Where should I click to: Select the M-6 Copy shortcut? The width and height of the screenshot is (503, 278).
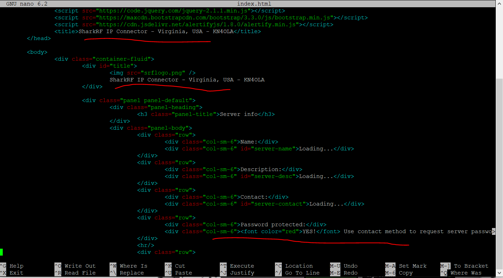[399, 273]
